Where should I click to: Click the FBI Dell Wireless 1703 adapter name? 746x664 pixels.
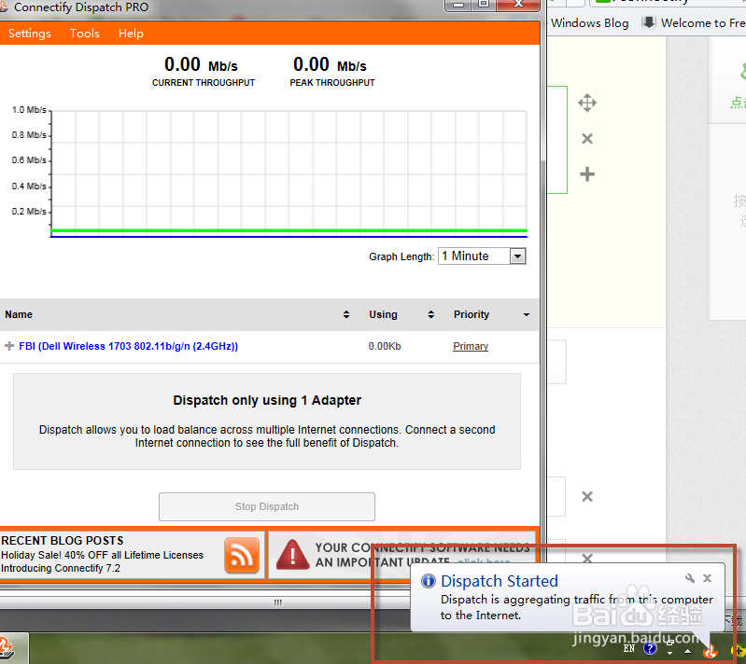(x=129, y=346)
